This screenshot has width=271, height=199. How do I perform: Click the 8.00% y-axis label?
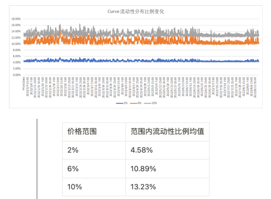(x=17, y=50)
